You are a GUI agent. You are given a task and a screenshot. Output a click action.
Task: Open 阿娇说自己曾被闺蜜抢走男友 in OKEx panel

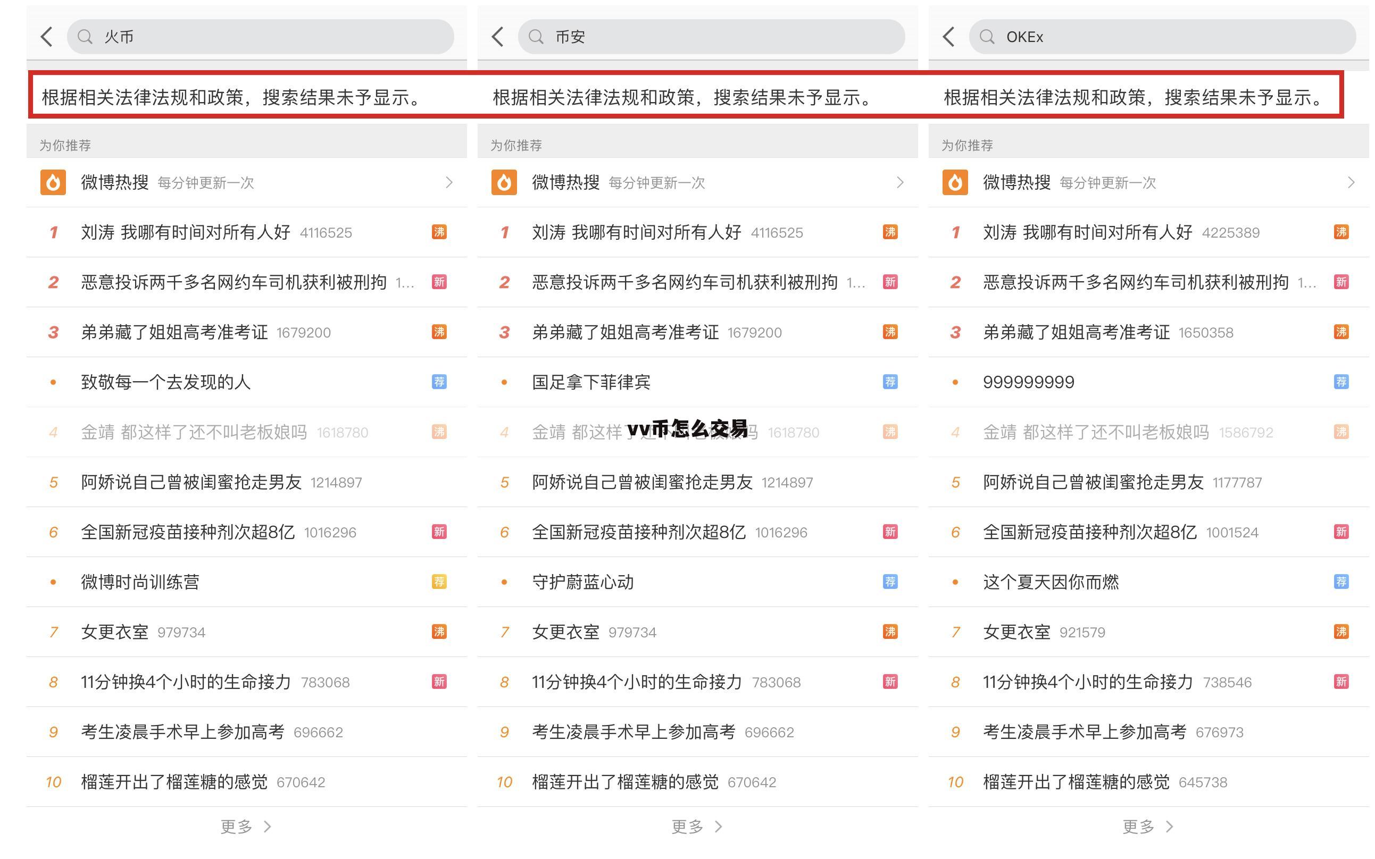click(1093, 482)
